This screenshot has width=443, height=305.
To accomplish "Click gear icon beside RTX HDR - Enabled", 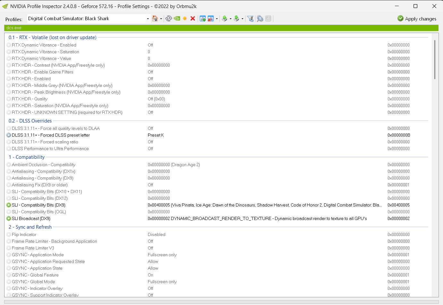I will [9, 79].
